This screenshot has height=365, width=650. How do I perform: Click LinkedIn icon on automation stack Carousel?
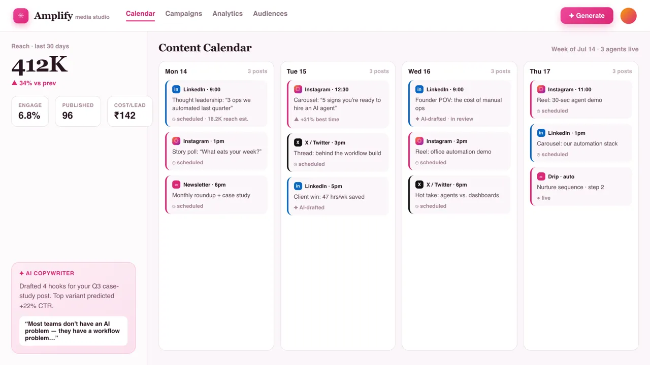tap(541, 133)
